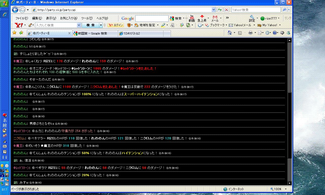Screen dimensions: 325x195
Task: Toggle IME input mode あ indicator
Action: 5,120
